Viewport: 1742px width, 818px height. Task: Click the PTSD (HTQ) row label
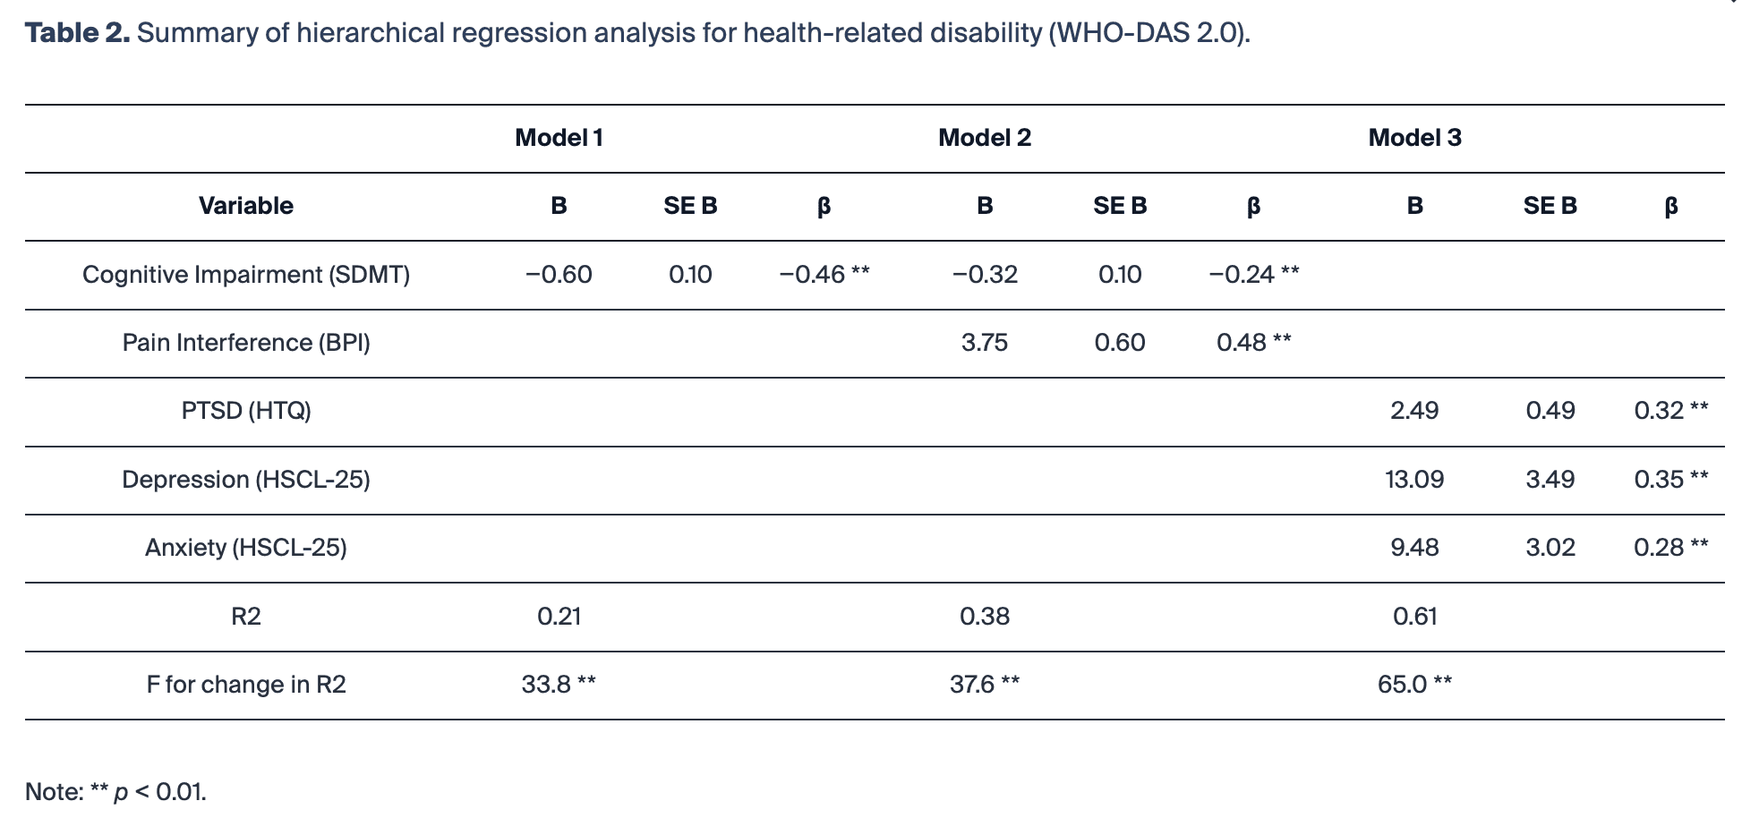246,411
